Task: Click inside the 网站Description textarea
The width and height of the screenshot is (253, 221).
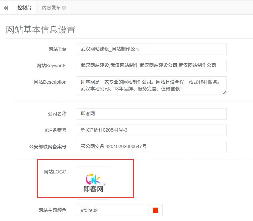Action: click(x=151, y=85)
